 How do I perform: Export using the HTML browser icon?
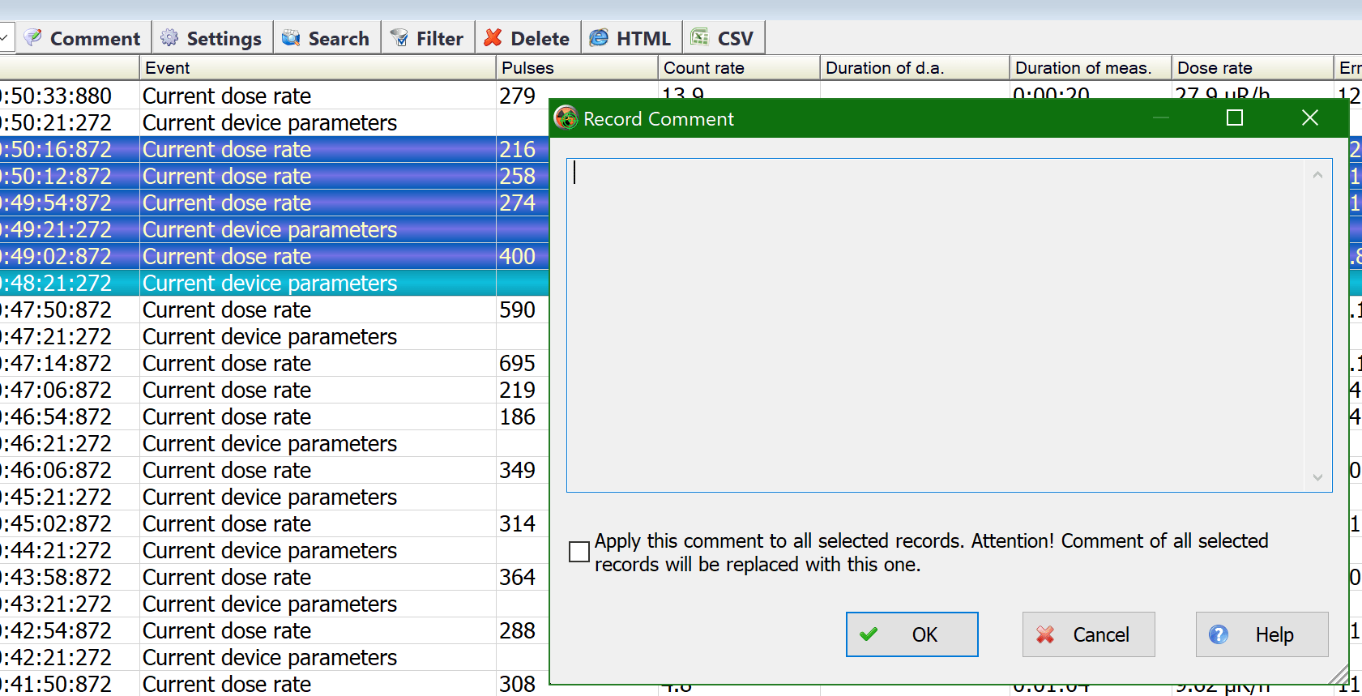click(x=599, y=38)
